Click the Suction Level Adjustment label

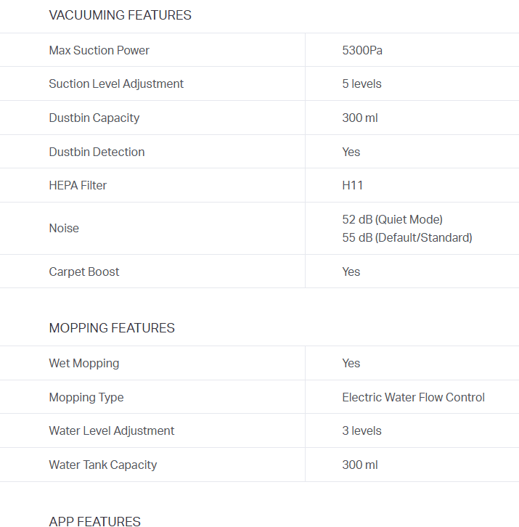[x=116, y=83]
